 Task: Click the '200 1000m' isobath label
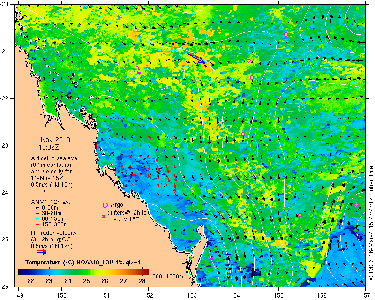(x=168, y=276)
